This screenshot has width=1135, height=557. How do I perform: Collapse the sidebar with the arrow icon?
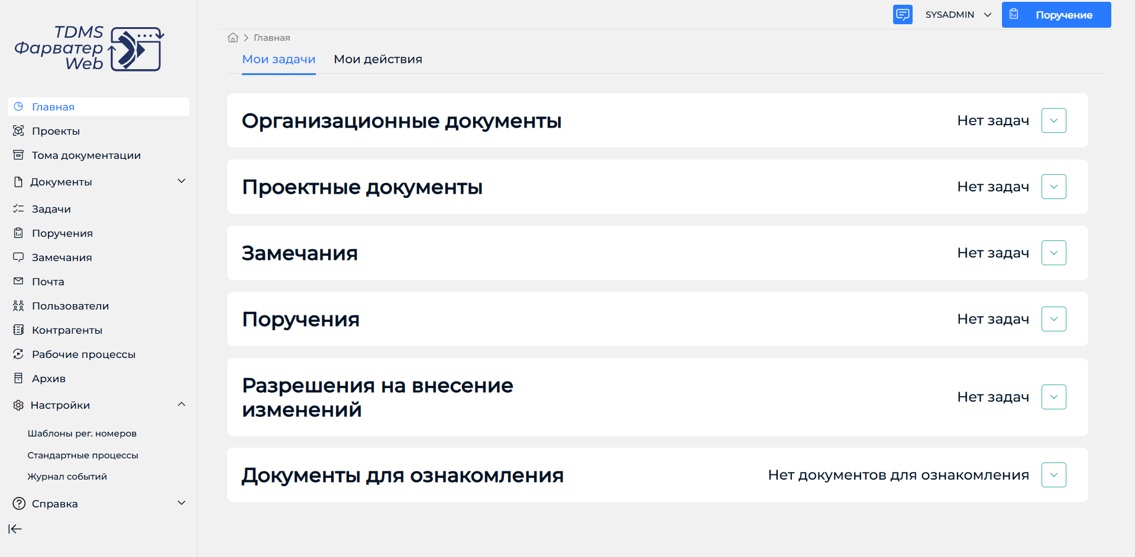click(15, 529)
